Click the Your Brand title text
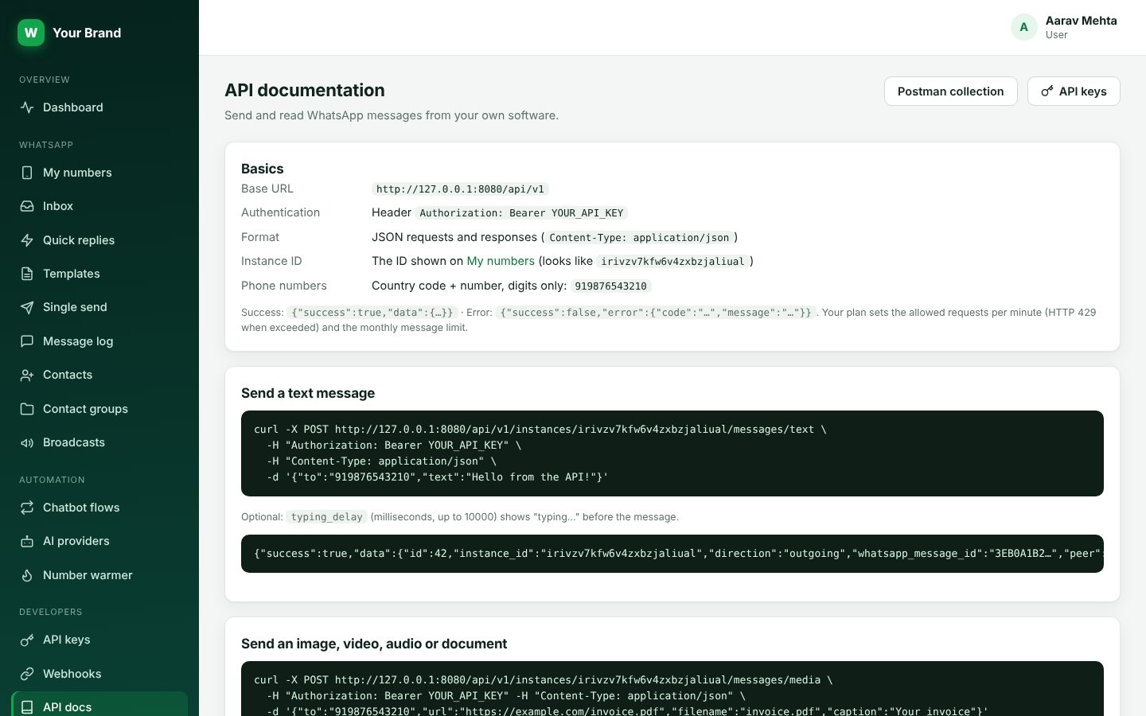This screenshot has width=1146, height=716. pos(87,33)
